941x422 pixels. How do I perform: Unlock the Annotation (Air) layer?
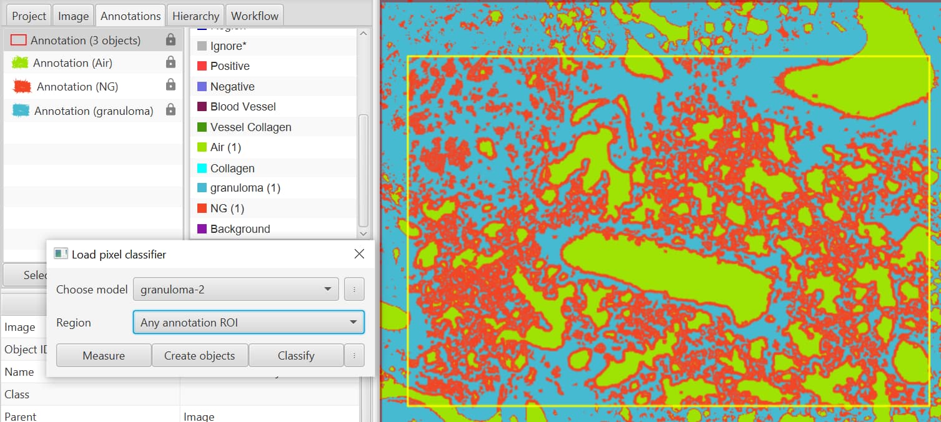click(x=170, y=62)
